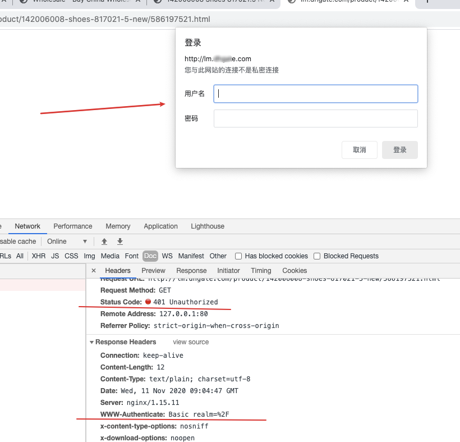This screenshot has width=460, height=442.
Task: Click the import HAR upload arrow icon
Action: (104, 241)
